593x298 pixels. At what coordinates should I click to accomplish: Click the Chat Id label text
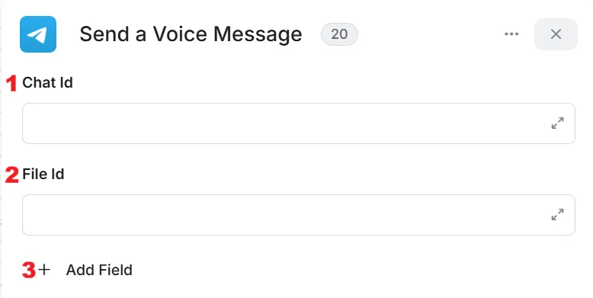(48, 82)
